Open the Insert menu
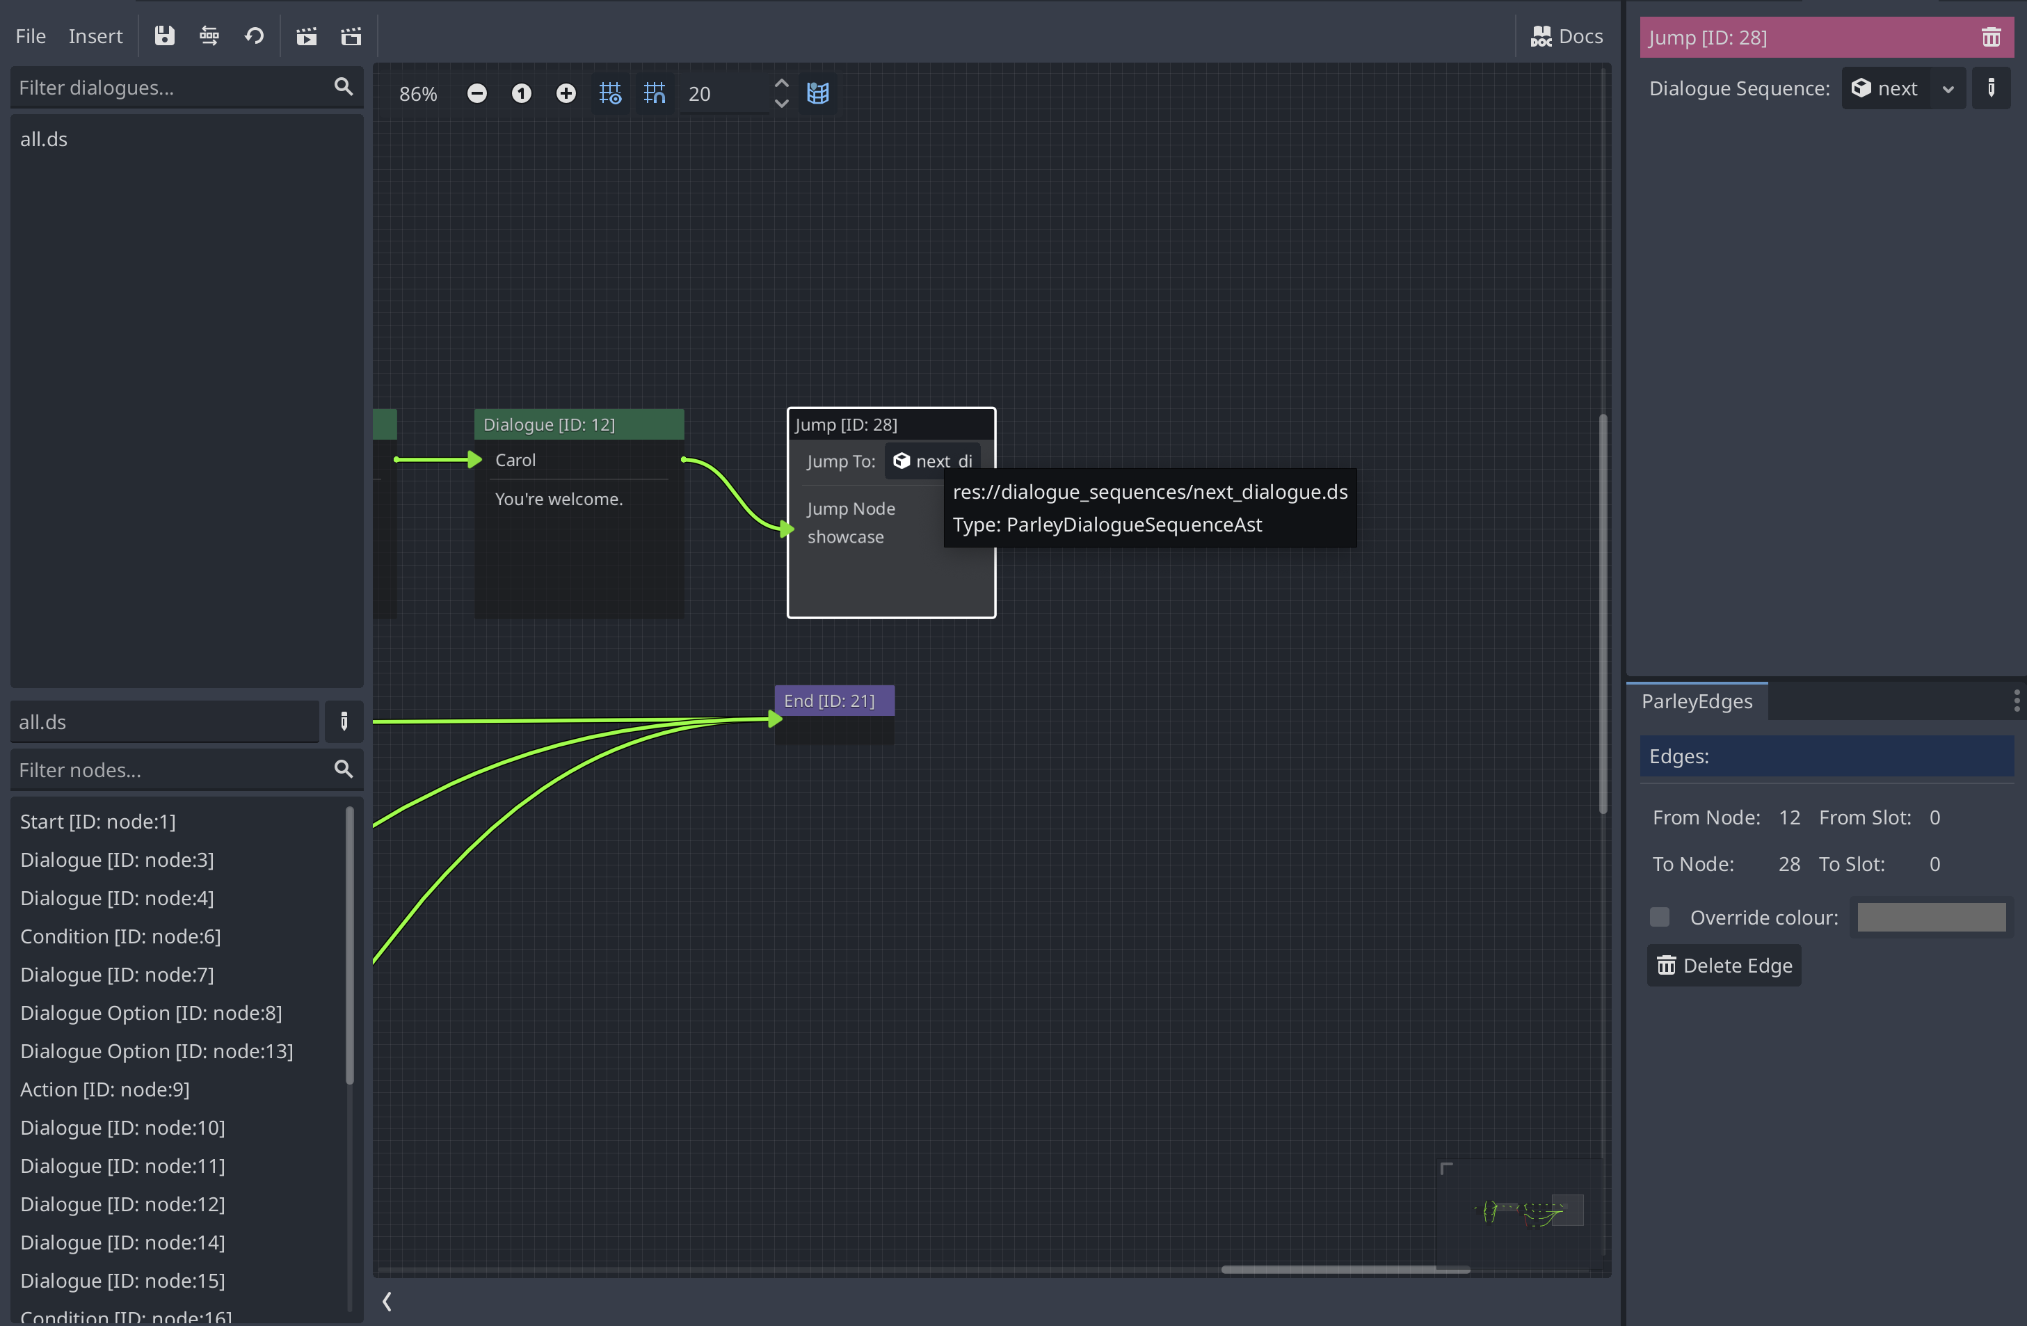 tap(95, 35)
